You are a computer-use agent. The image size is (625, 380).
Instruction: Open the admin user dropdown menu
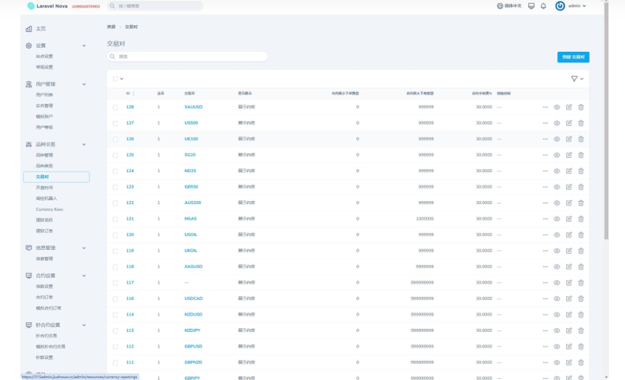point(571,6)
